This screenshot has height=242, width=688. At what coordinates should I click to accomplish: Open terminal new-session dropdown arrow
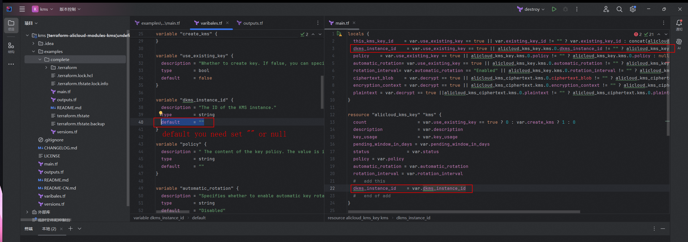pos(80,228)
